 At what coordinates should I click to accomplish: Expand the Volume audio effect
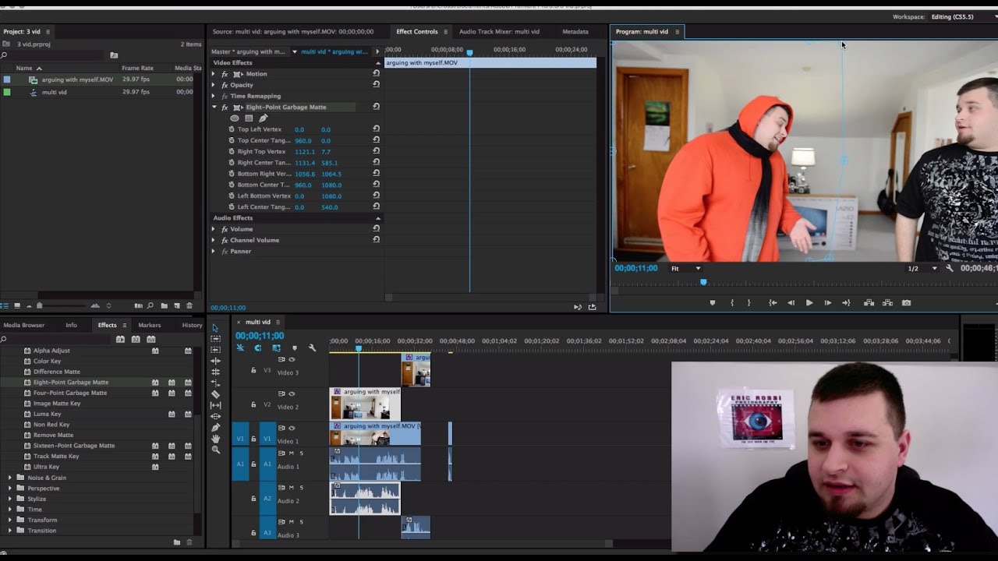point(214,229)
